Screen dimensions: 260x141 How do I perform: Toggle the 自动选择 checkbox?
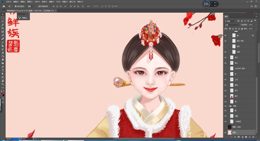click(16, 6)
